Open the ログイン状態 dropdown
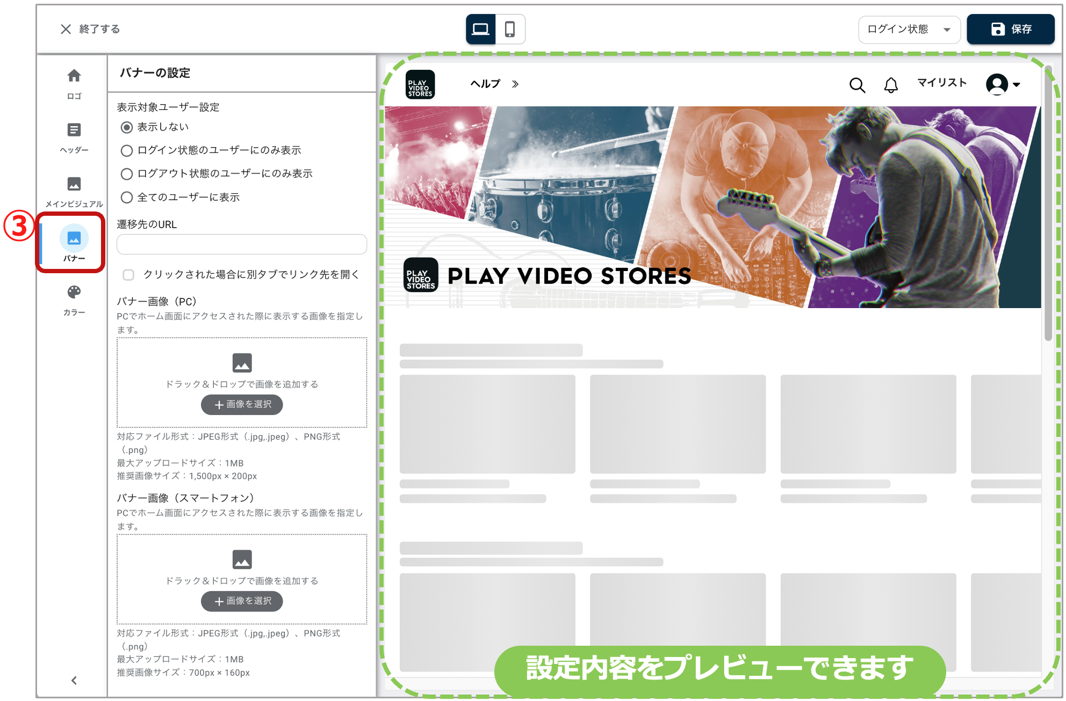1066x701 pixels. pos(909,29)
